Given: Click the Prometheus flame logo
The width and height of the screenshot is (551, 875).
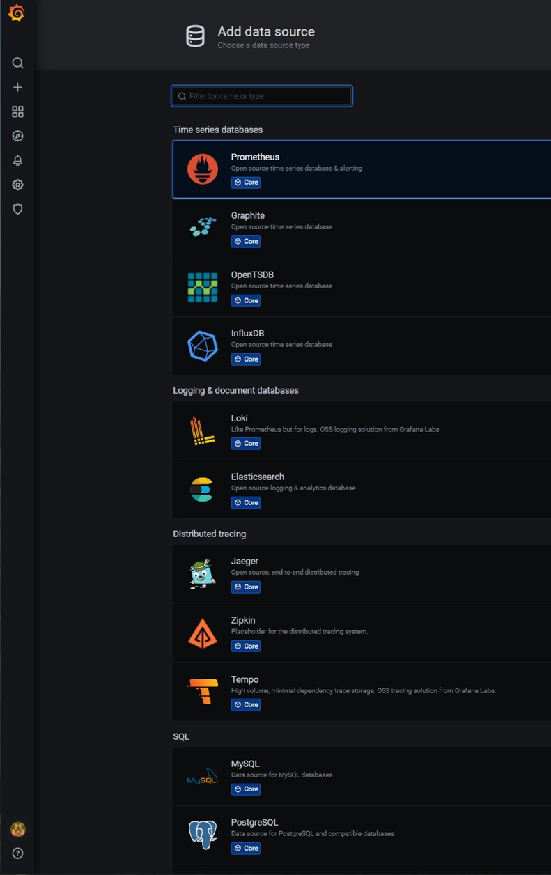Looking at the screenshot, I should [x=203, y=169].
